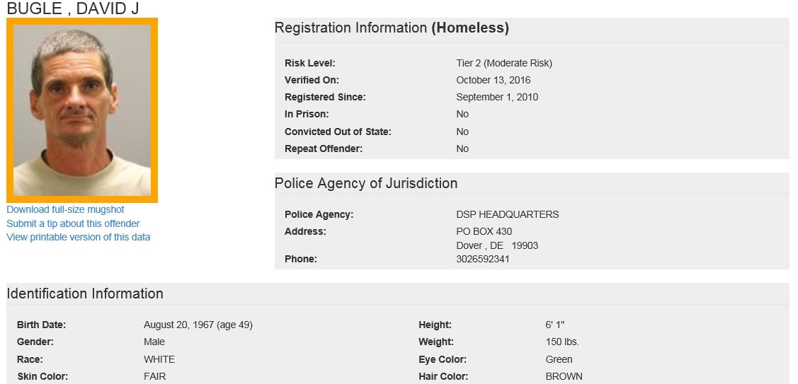Open Submit a tip about this offender
The height and width of the screenshot is (384, 798).
[x=73, y=223]
